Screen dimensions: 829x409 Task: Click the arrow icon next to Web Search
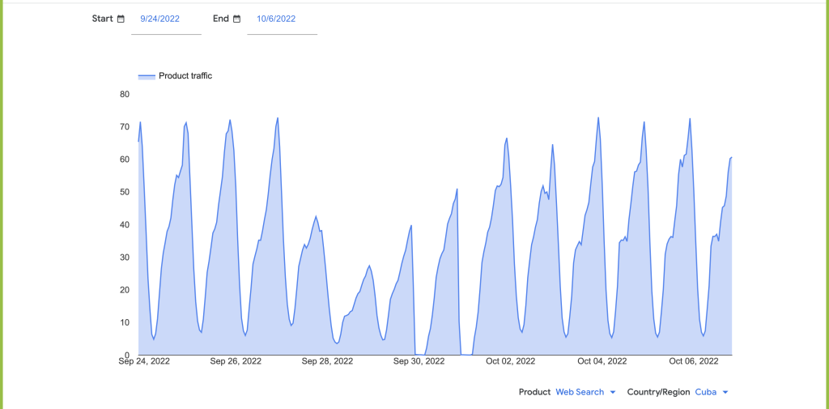pos(613,392)
